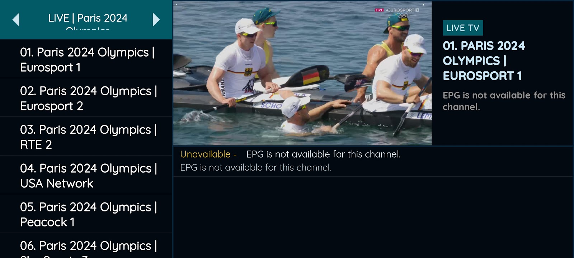Image resolution: width=574 pixels, height=258 pixels.
Task: Go to next category with right arrow
Action: click(x=156, y=20)
